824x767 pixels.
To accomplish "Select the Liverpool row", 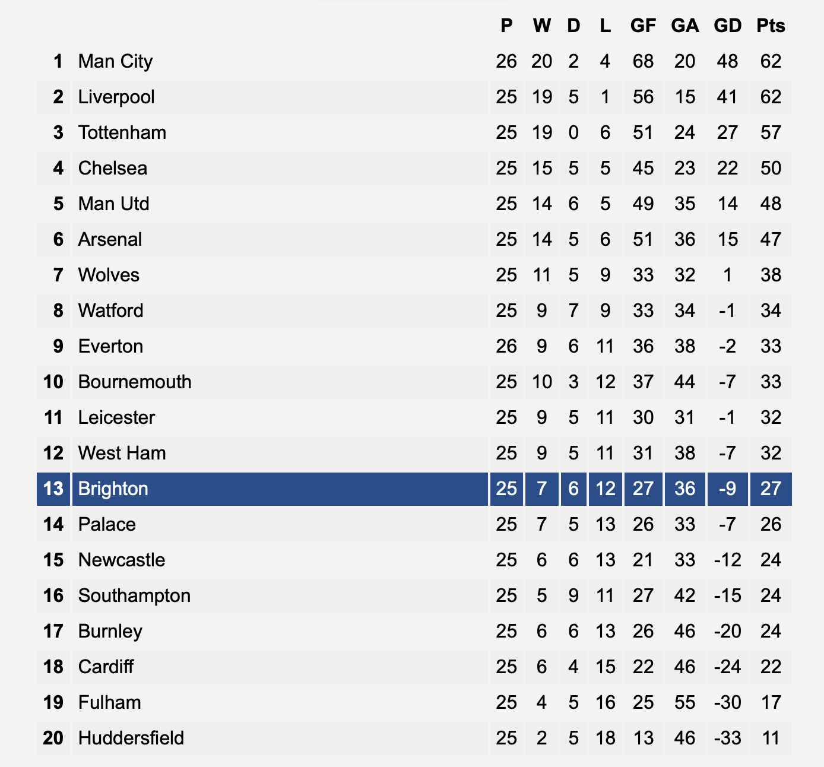I will (414, 97).
